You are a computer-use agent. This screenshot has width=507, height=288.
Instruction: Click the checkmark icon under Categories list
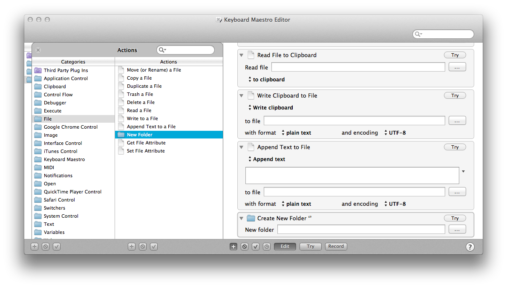coord(57,247)
